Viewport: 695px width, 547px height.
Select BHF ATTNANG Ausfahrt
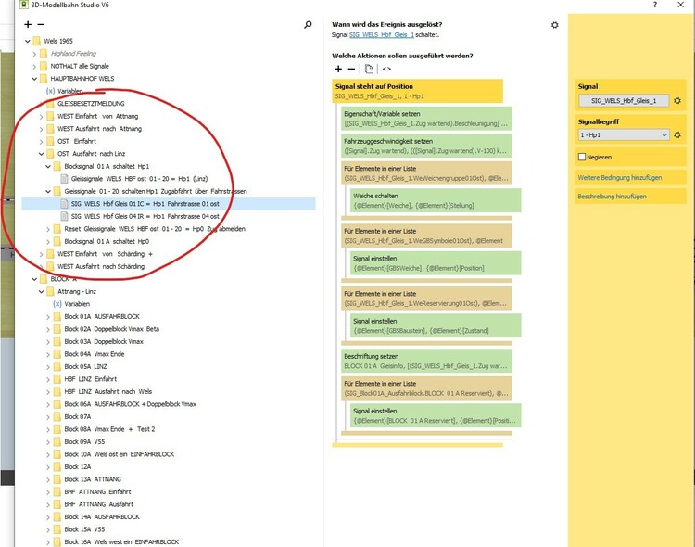[98, 504]
